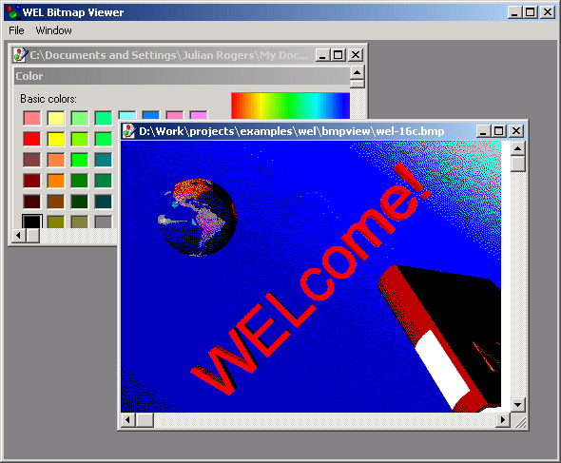Open the File menu
Screen dimensions: 561x463
(16, 30)
